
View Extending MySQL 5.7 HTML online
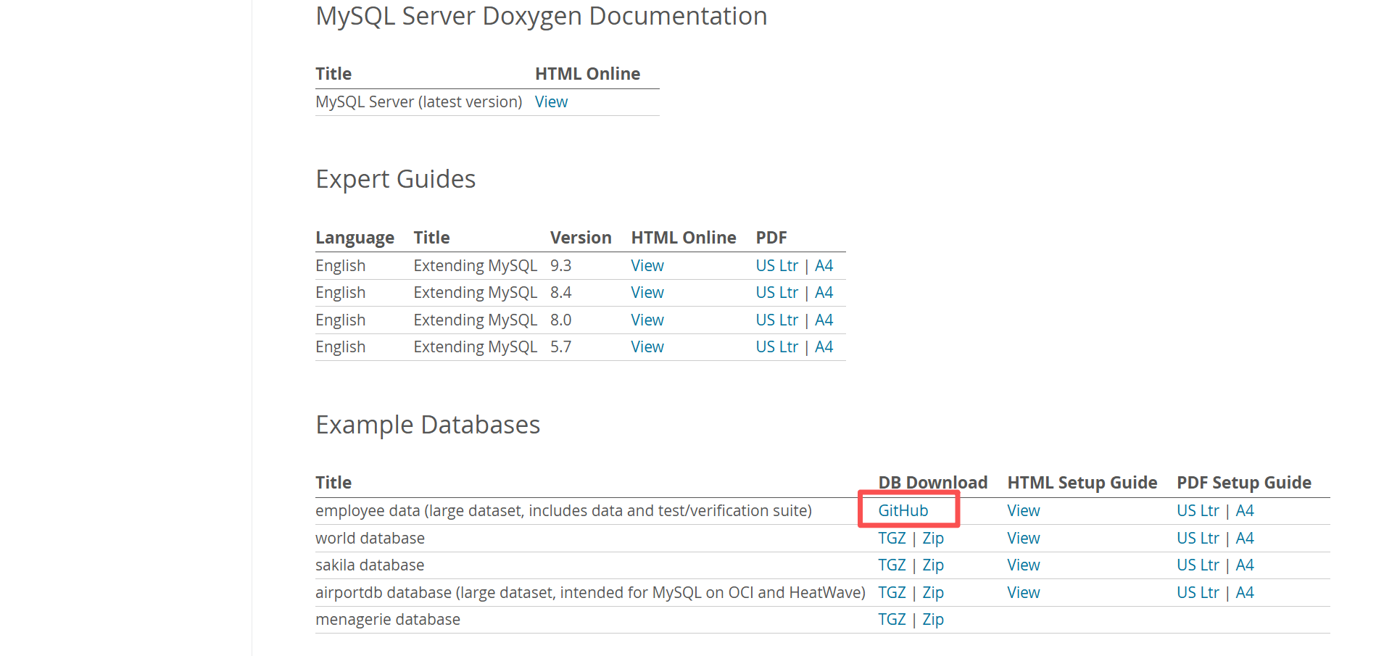pos(647,346)
